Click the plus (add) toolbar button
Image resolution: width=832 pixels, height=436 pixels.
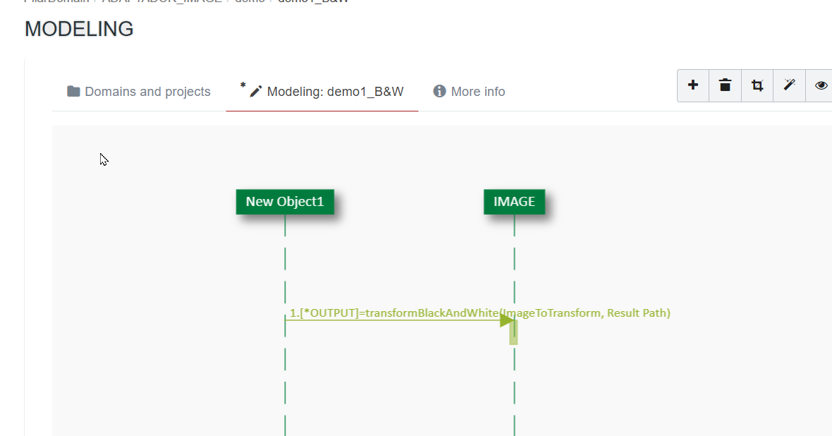point(693,85)
